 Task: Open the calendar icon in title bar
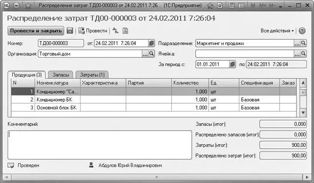pos(241,5)
